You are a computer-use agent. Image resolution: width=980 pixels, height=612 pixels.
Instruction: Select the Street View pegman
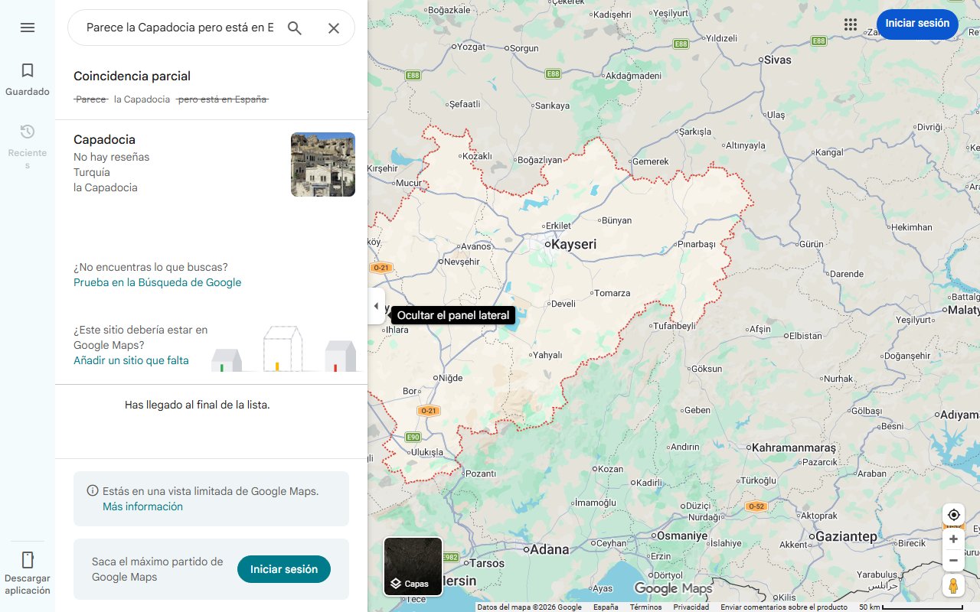[x=953, y=586]
